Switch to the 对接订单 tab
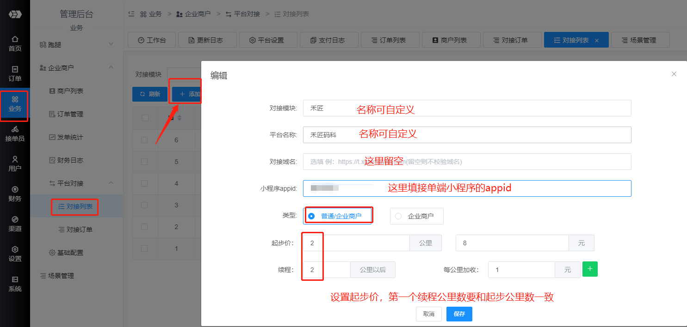687x327 pixels. 512,40
